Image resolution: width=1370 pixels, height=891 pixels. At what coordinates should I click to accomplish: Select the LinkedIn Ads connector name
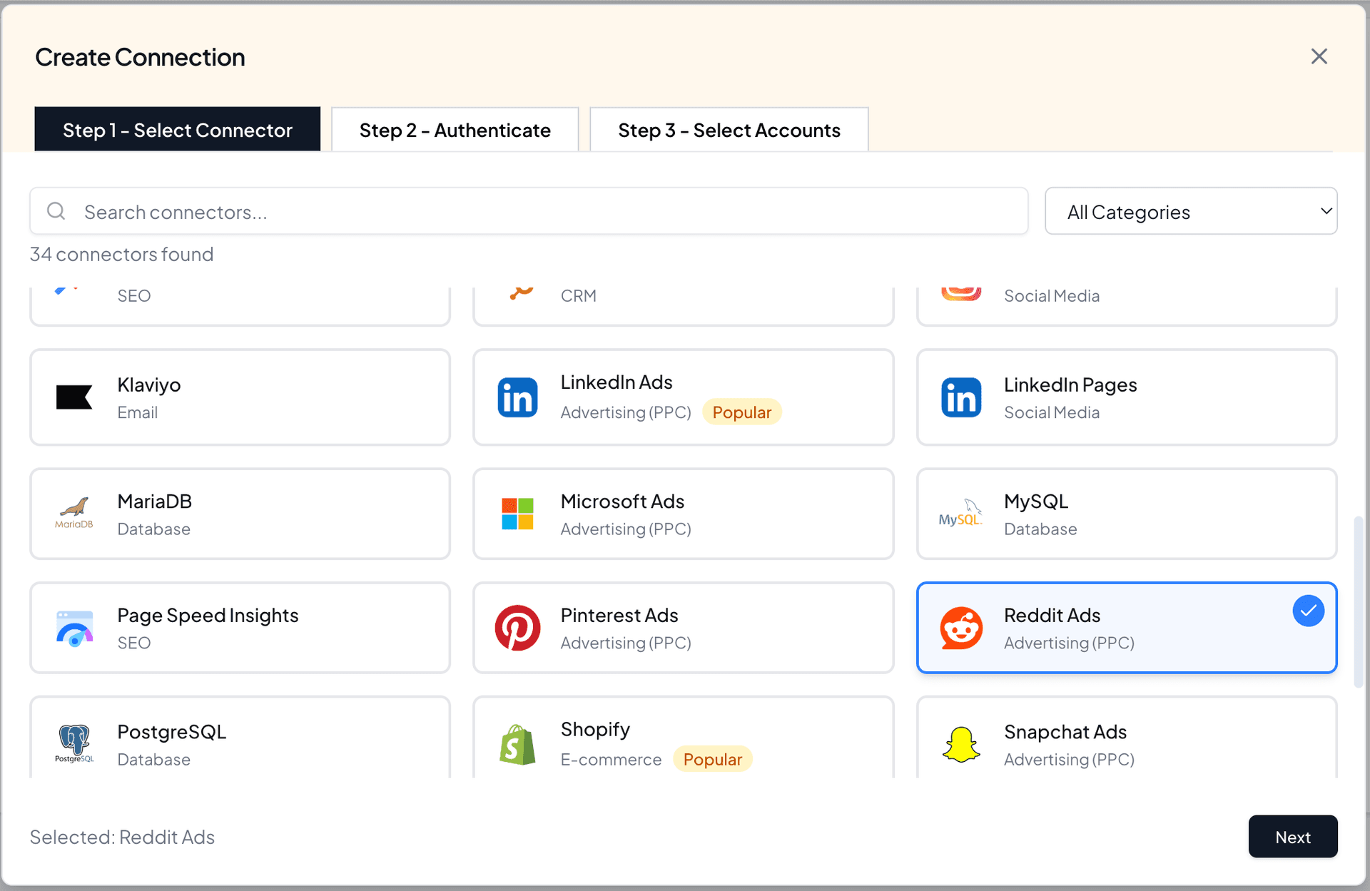pyautogui.click(x=616, y=382)
